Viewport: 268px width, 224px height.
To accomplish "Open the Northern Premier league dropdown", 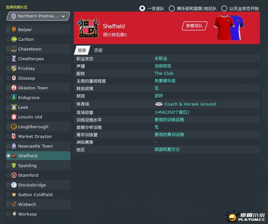I will point(38,16).
